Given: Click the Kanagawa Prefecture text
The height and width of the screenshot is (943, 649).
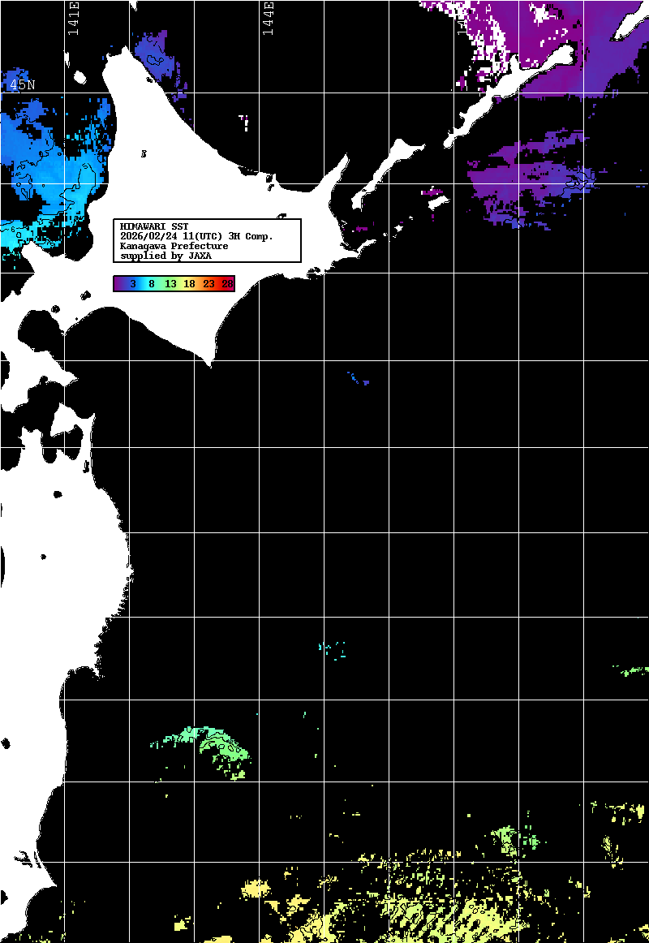Looking at the screenshot, I should [174, 246].
